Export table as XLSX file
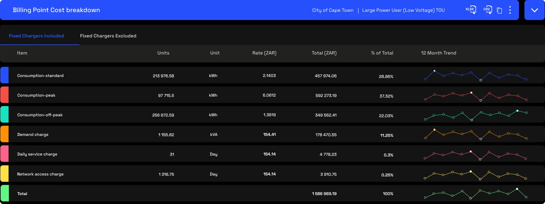The height and width of the screenshot is (204, 545). coord(471,10)
